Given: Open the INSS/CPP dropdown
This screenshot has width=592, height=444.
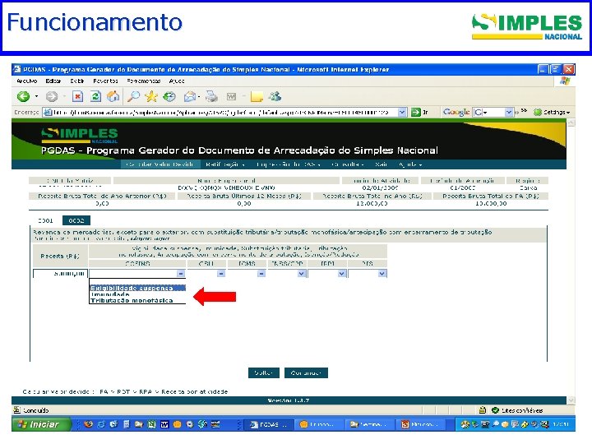Looking at the screenshot, I should pyautogui.click(x=301, y=273).
